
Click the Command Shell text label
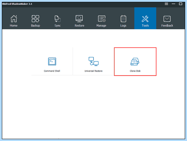(x=52, y=71)
